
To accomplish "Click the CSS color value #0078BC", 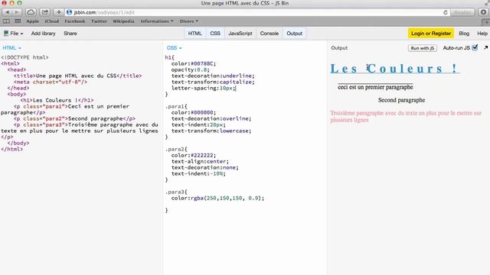I will click(x=201, y=63).
